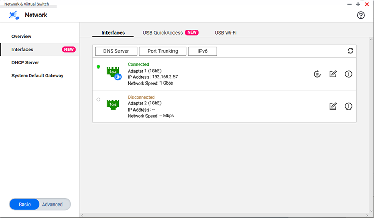Click the IPv6 button
The width and height of the screenshot is (374, 218).
[x=202, y=51]
